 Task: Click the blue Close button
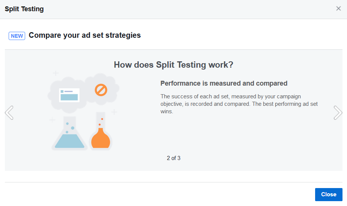(329, 194)
